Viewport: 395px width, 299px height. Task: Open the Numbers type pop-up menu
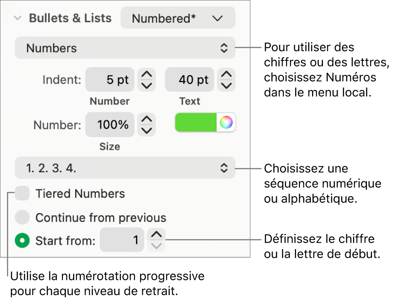[125, 48]
